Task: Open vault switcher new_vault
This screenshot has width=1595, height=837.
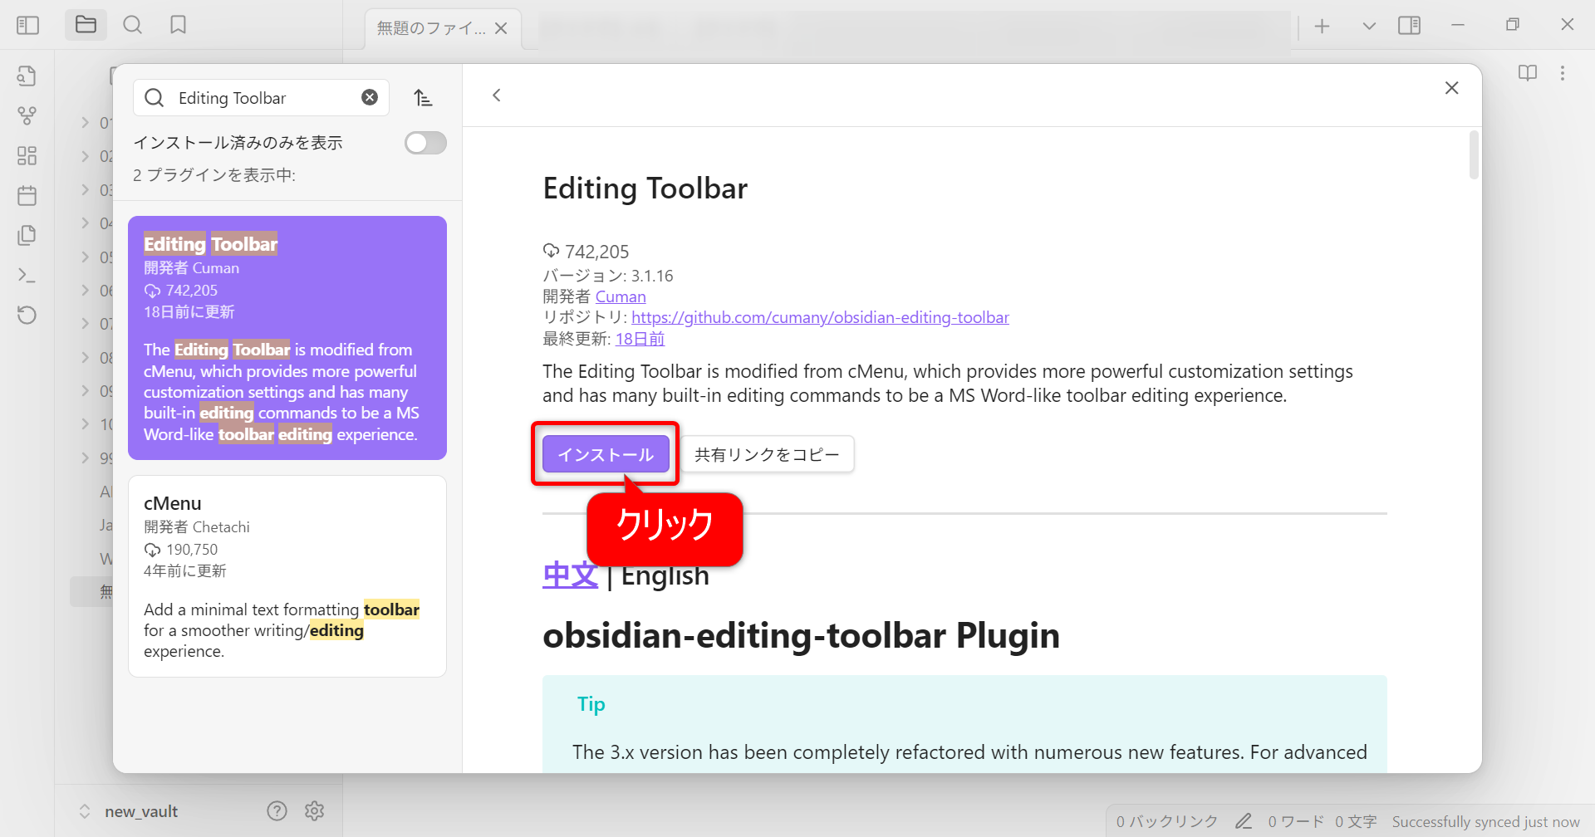Action: coord(129,811)
